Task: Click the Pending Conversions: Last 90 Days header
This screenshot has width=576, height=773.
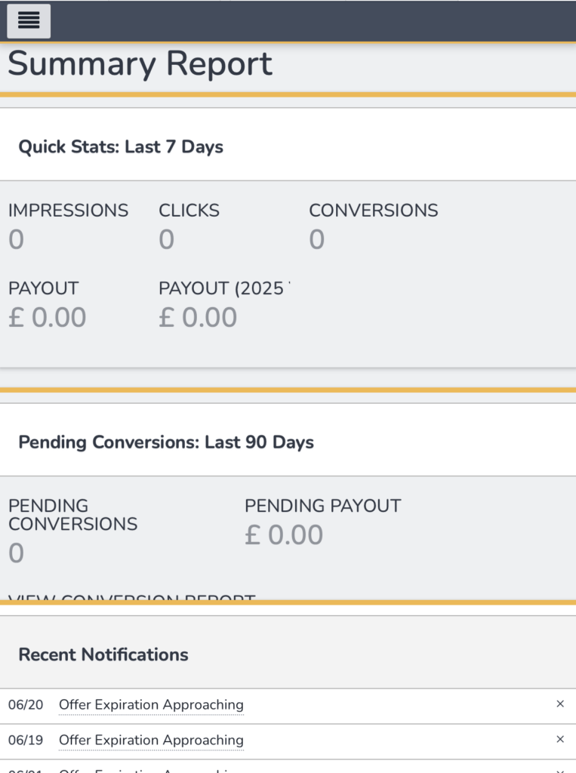Action: [166, 442]
